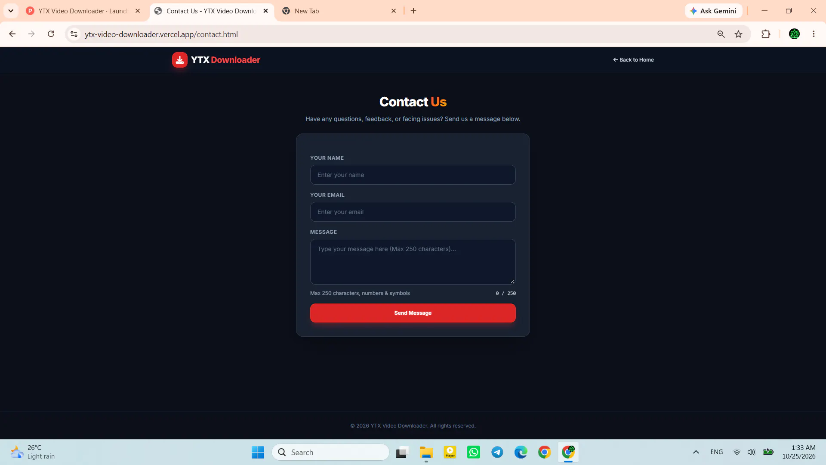This screenshot has width=826, height=465.
Task: Launch File Explorer from the taskbar
Action: tap(426, 452)
